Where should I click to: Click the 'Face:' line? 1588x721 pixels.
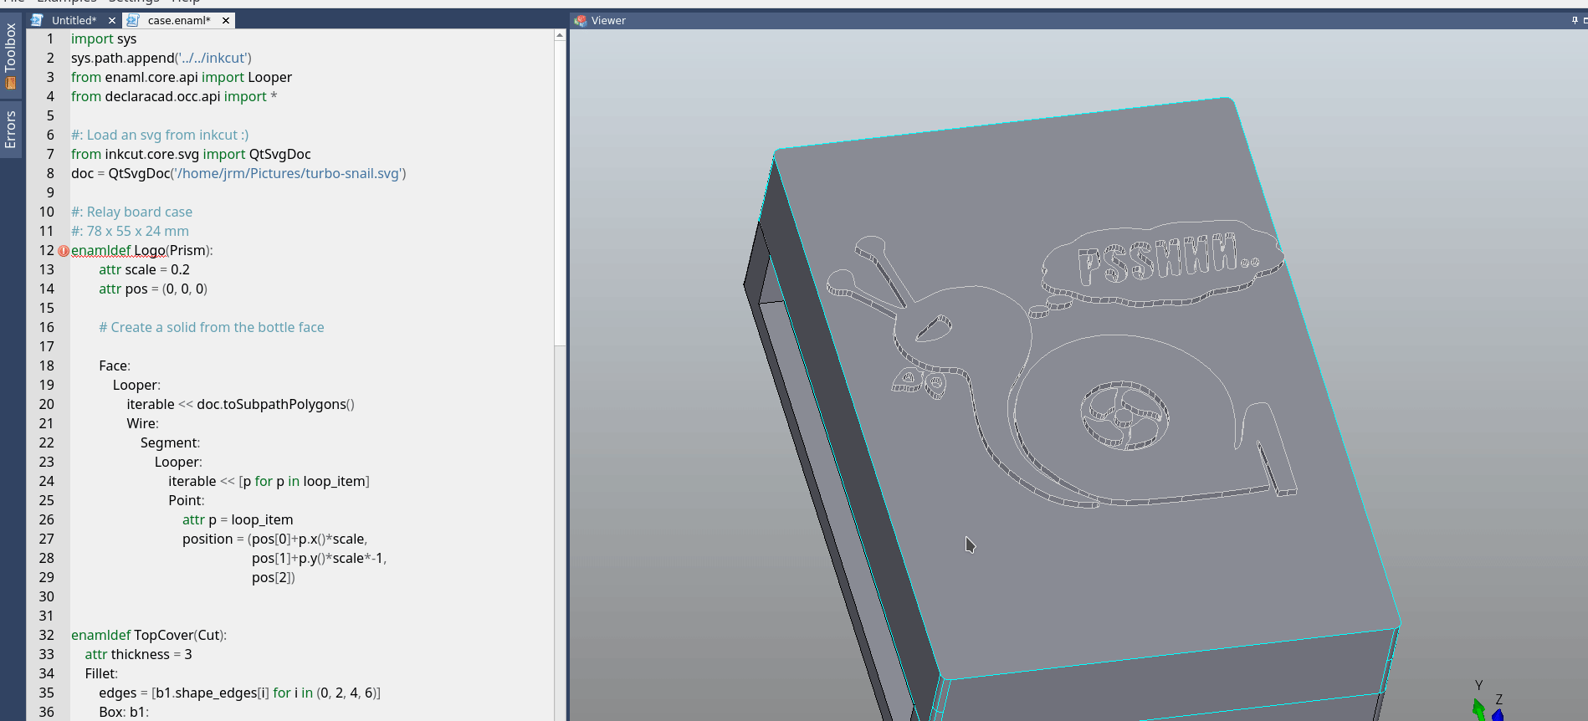[115, 366]
